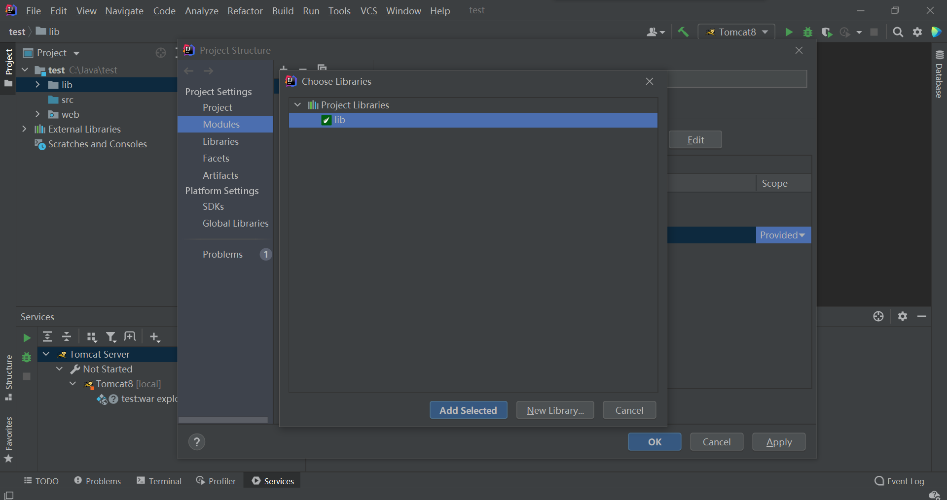This screenshot has width=947, height=500.
Task: Cancel the Choose Libraries dialog
Action: [x=629, y=410]
